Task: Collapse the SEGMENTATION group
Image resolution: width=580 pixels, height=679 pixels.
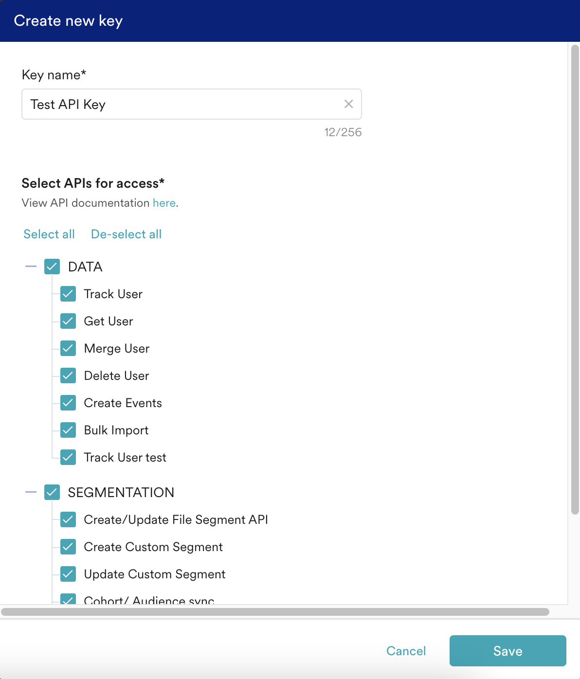Action: point(31,492)
